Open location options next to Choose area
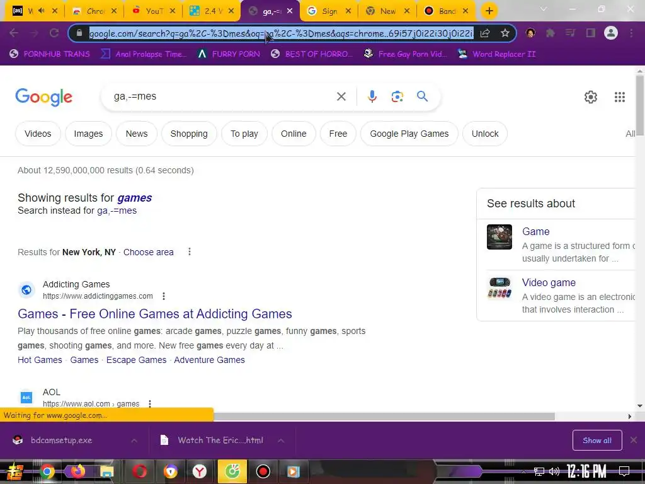 point(189,251)
